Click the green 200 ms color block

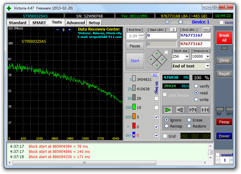(x=134, y=107)
